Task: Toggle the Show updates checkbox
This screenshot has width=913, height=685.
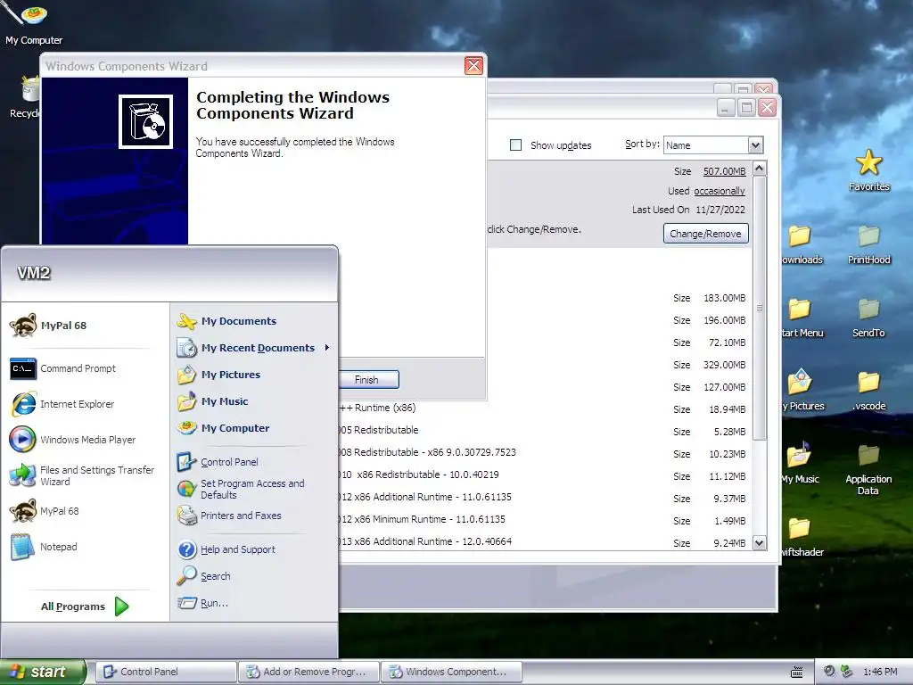Action: [x=516, y=145]
